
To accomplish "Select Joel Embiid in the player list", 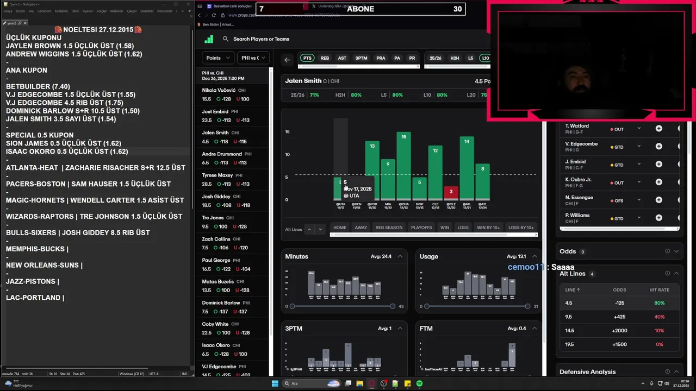I will tap(232, 116).
